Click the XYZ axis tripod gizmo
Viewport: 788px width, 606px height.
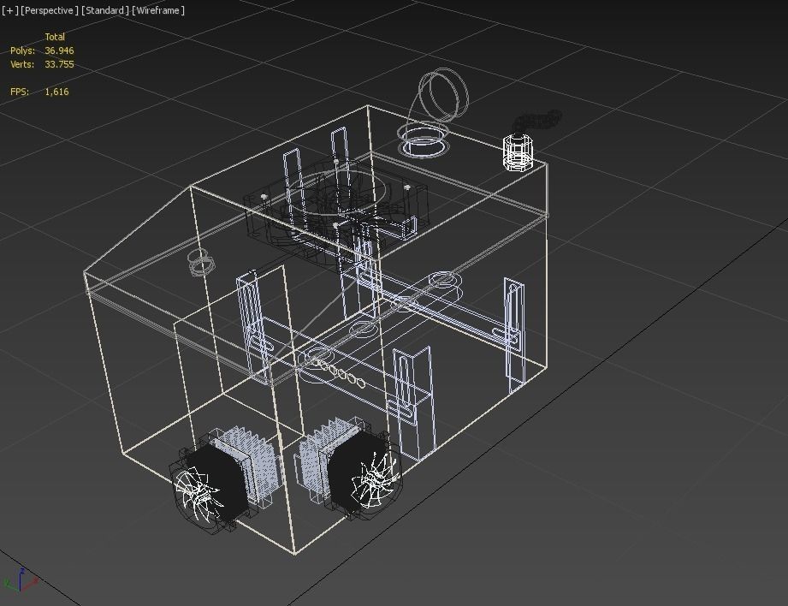(x=20, y=581)
